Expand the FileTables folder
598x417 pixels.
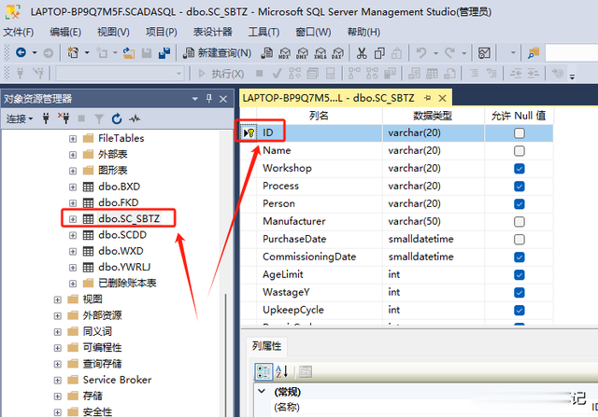click(73, 139)
